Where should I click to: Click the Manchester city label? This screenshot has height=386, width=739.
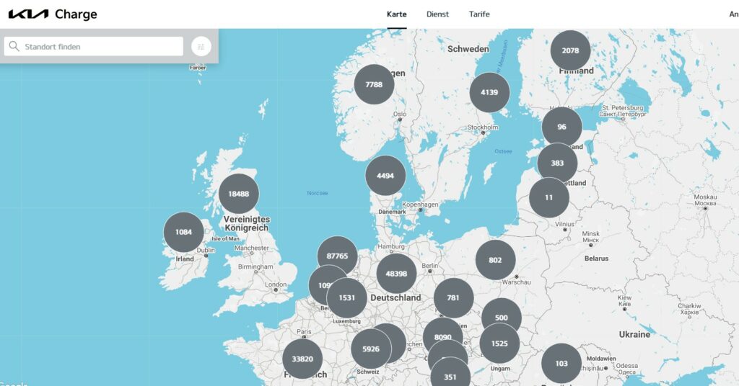click(x=252, y=248)
